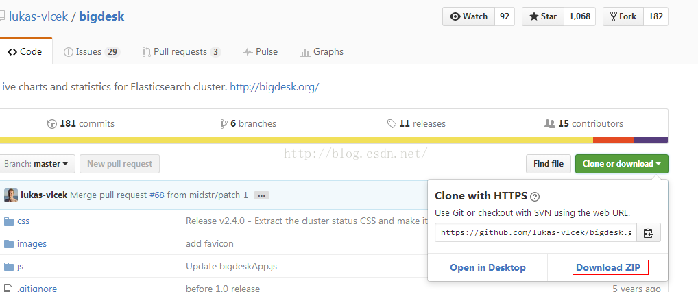Click the clipboard copy URL icon
Screen dimensions: 698x292
tap(648, 232)
